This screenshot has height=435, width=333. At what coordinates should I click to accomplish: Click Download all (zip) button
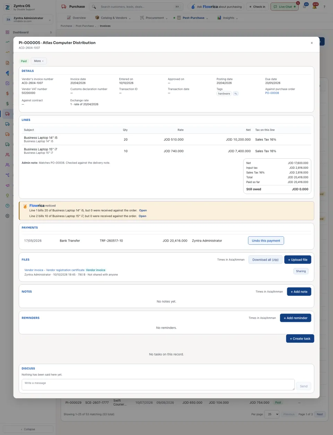[x=265, y=260]
